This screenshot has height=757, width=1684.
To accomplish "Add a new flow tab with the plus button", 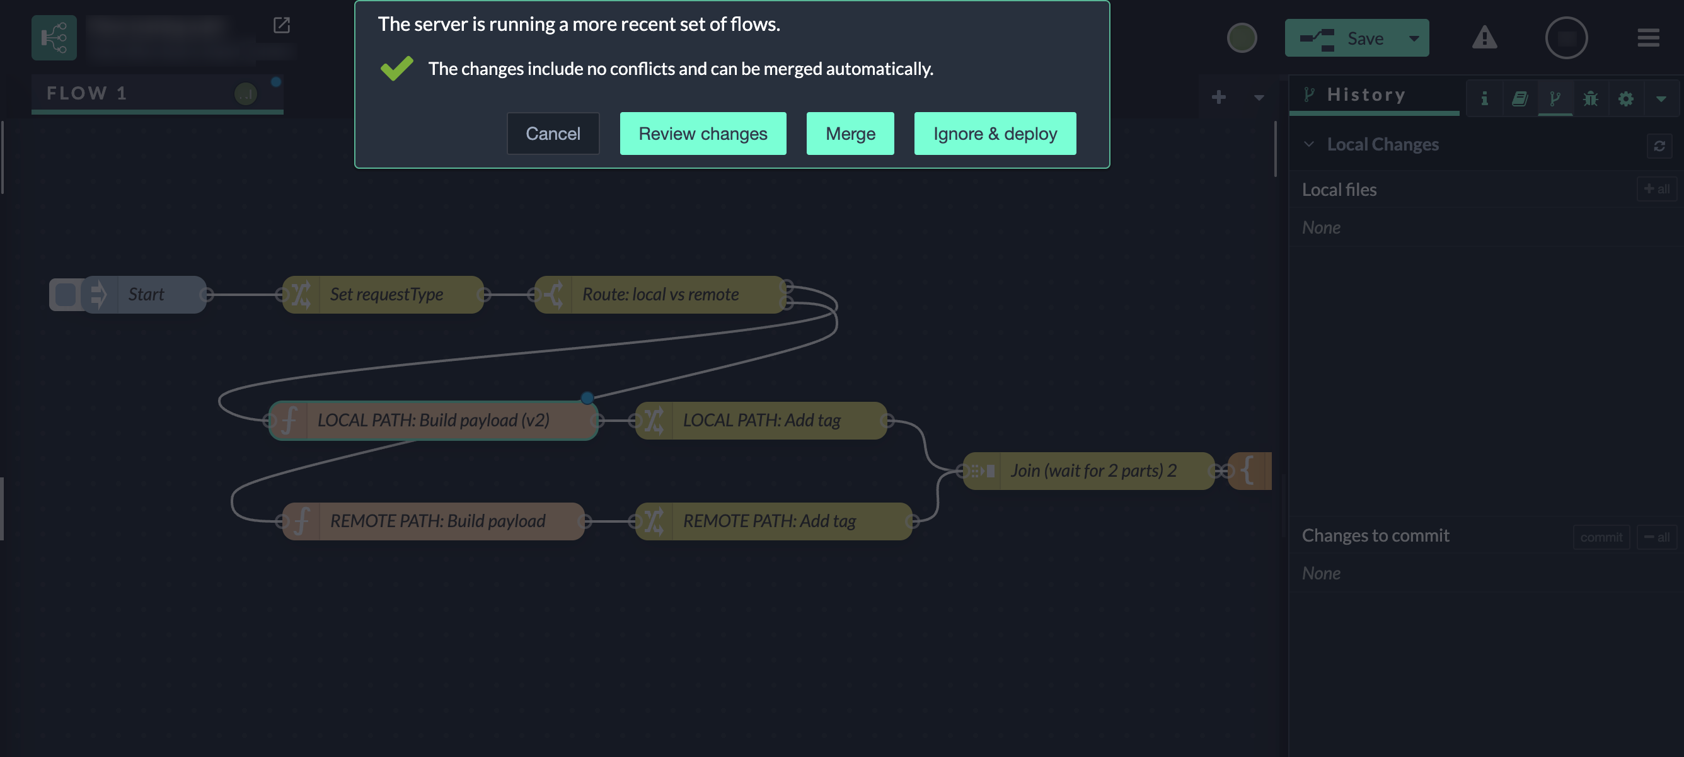I will point(1218,98).
